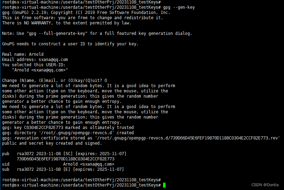Image resolution: width=284 pixels, height=190 pixels.
Task: Click the '[expires: 2025-11-07]' on pub line
Action: [101, 154]
